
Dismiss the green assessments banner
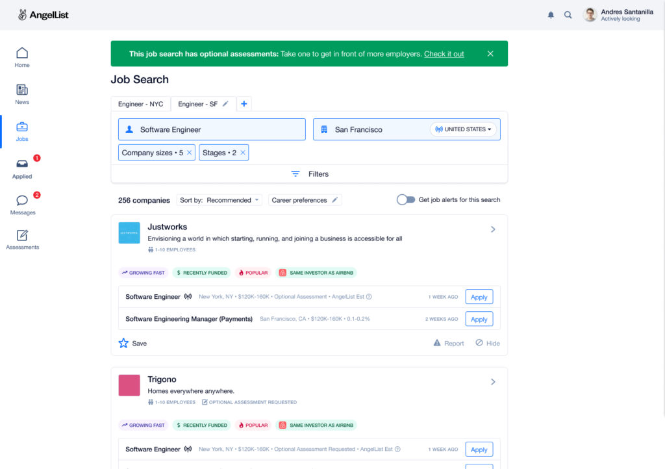pyautogui.click(x=490, y=54)
